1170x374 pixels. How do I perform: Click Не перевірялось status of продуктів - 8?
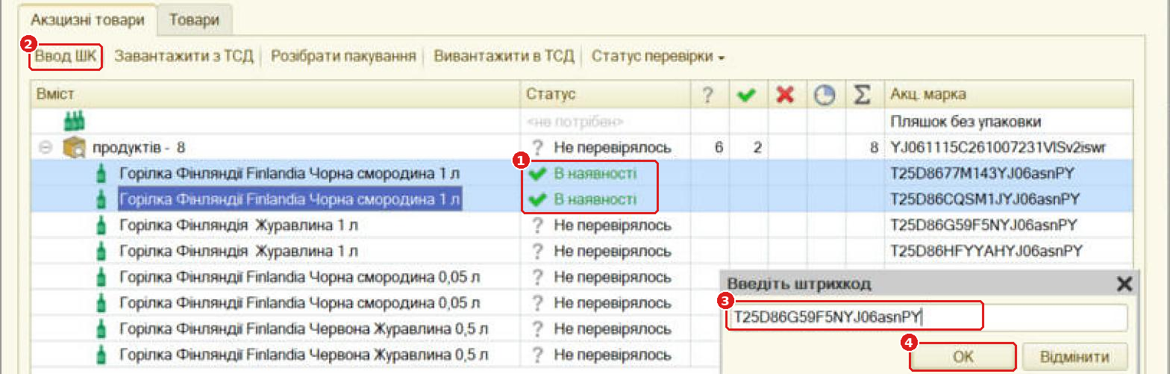pos(601,148)
